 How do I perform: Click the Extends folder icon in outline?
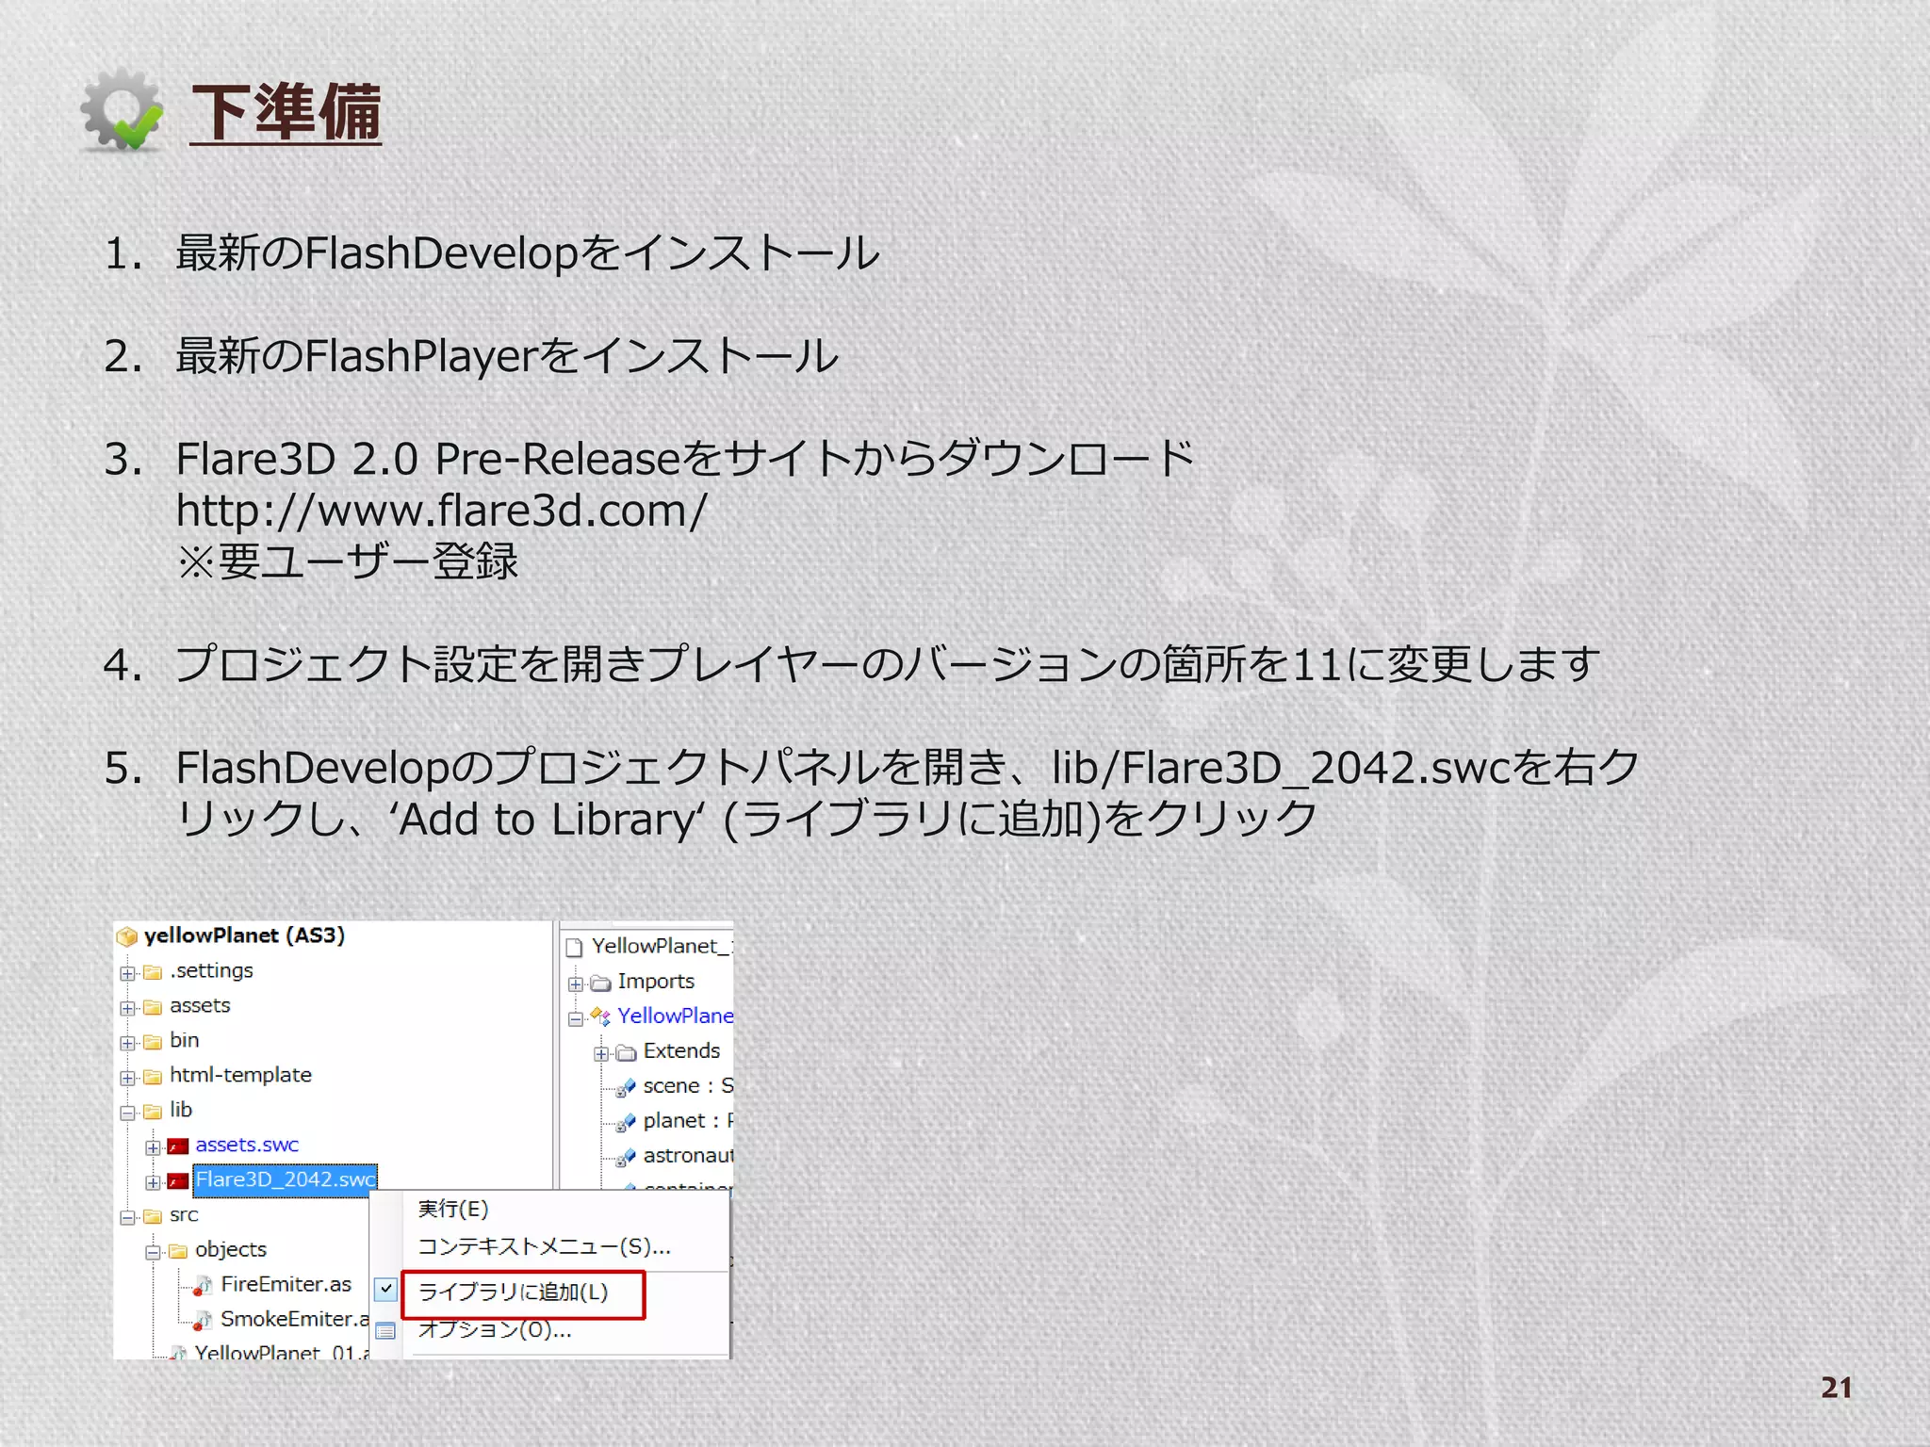[x=626, y=1052]
